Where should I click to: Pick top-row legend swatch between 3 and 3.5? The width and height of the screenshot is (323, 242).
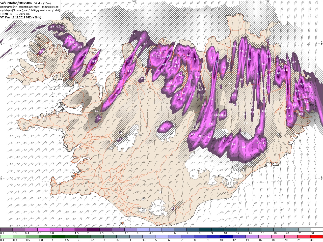click(x=118, y=230)
